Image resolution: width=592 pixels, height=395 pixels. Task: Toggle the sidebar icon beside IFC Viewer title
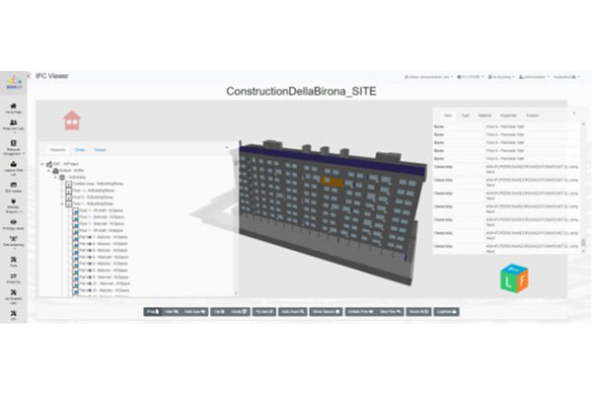[29, 76]
